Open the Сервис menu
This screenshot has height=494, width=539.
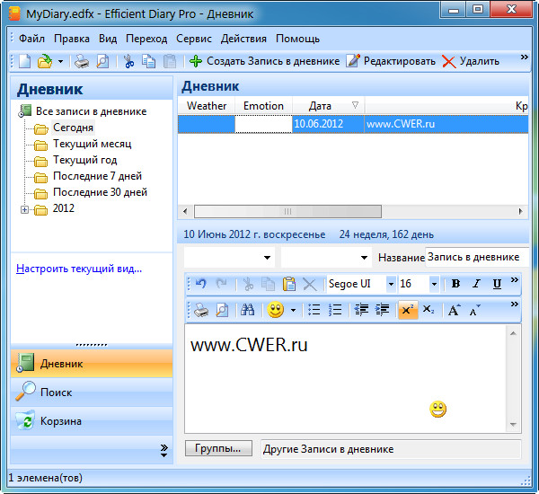[194, 39]
